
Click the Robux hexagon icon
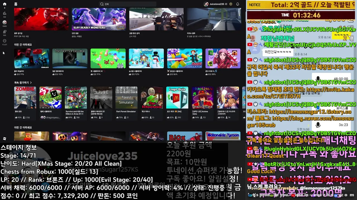pyautogui.click(x=231, y=4)
